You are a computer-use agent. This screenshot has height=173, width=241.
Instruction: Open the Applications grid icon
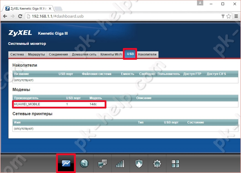point(175,164)
